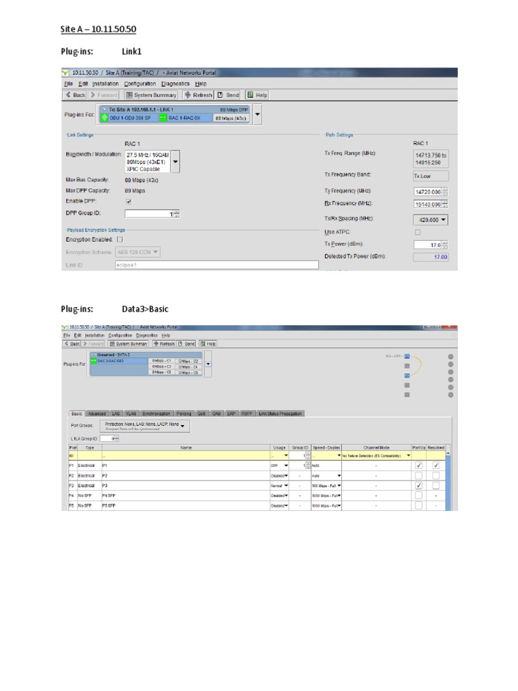
Task: Open Diagnostics menu in Link 1 window
Action: (175, 84)
